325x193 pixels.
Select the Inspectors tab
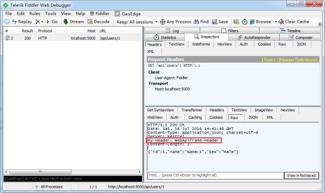coord(206,37)
